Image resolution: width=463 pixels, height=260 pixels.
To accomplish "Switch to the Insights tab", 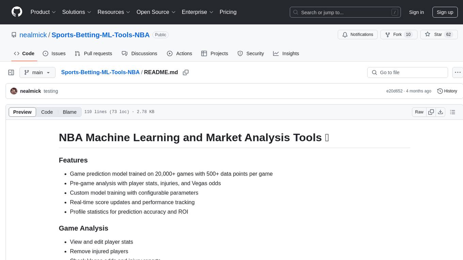I will (x=286, y=53).
